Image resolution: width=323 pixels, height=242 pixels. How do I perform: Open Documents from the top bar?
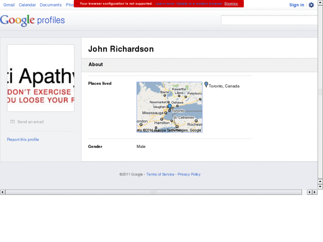click(51, 5)
